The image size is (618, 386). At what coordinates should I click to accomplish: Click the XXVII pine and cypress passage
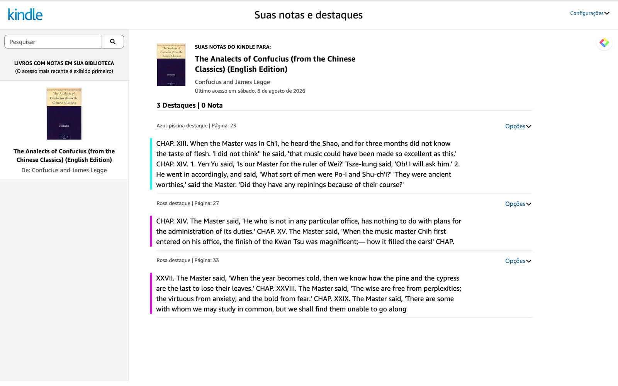pyautogui.click(x=309, y=293)
